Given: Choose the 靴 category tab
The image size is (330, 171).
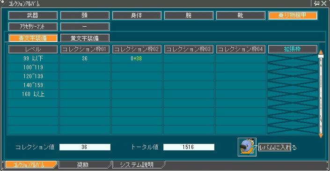Looking at the screenshot, I should point(241,15).
